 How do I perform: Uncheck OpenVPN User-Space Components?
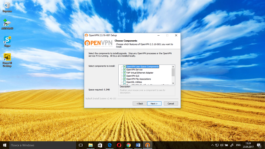124,67
